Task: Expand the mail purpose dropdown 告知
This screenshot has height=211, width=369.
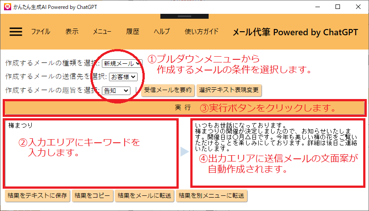Action: (116, 90)
